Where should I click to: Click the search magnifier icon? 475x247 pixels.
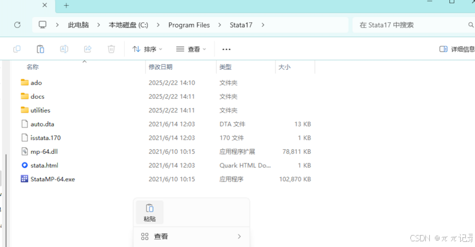[x=471, y=25]
